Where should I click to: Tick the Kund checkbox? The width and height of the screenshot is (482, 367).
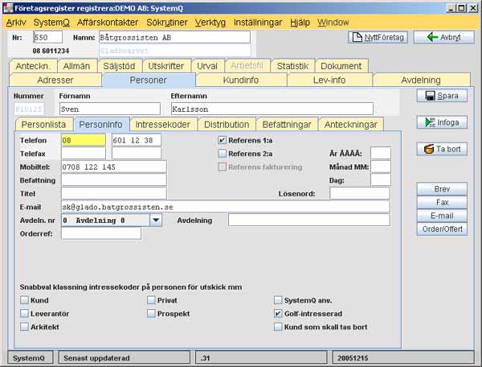[x=24, y=300]
